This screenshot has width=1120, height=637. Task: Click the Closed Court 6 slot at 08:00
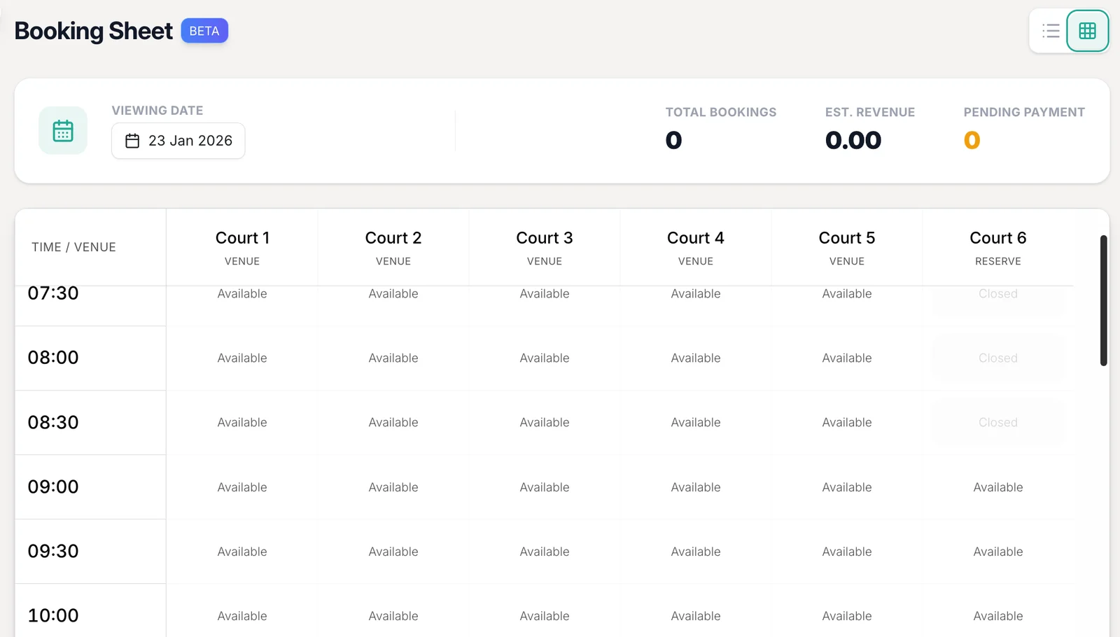[x=998, y=358]
